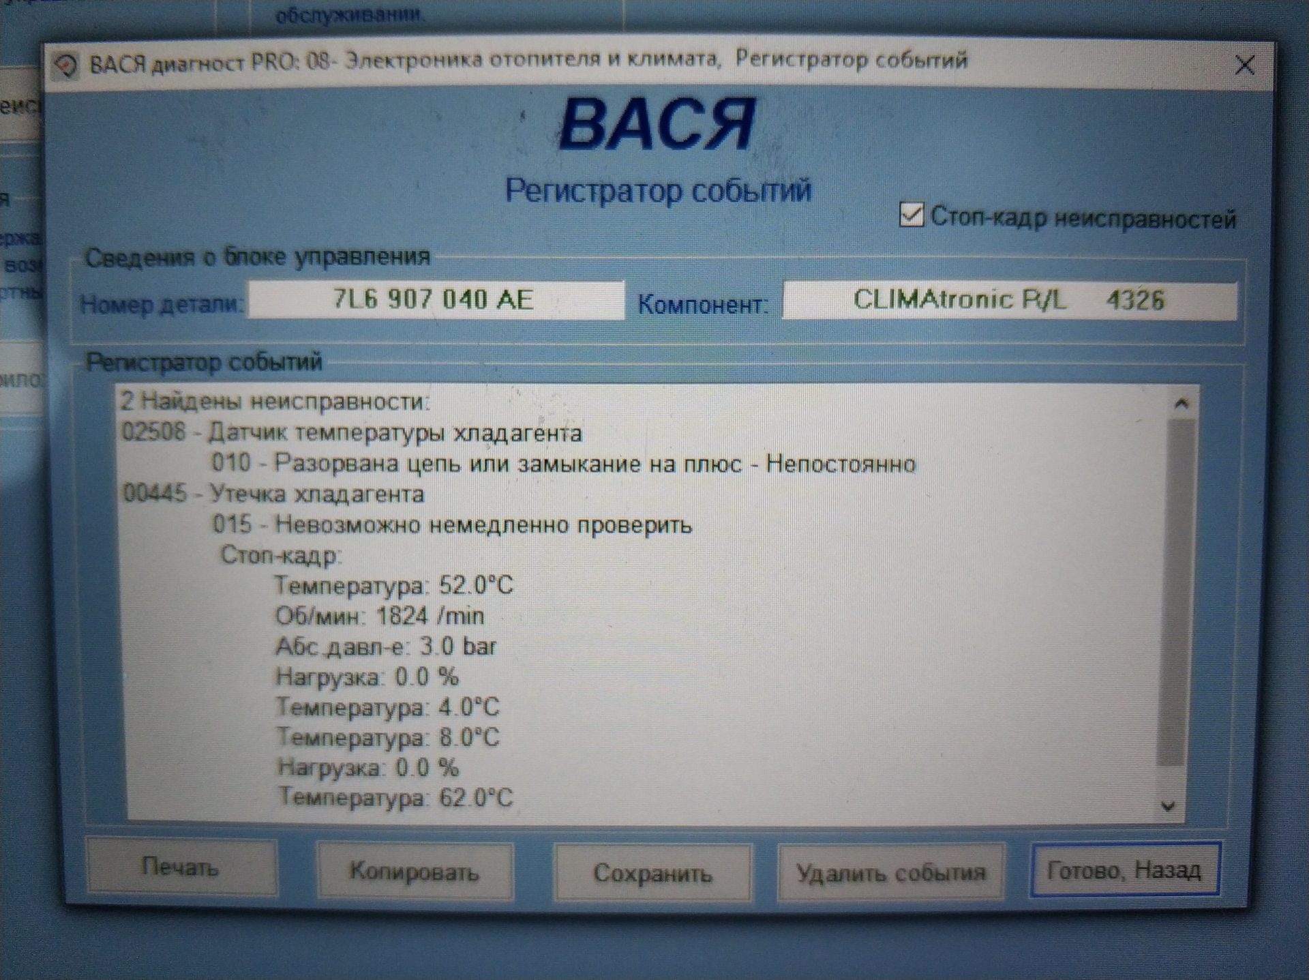Select line 015 Невозможно немедленно проверить
The height and width of the screenshot is (980, 1309).
(452, 524)
